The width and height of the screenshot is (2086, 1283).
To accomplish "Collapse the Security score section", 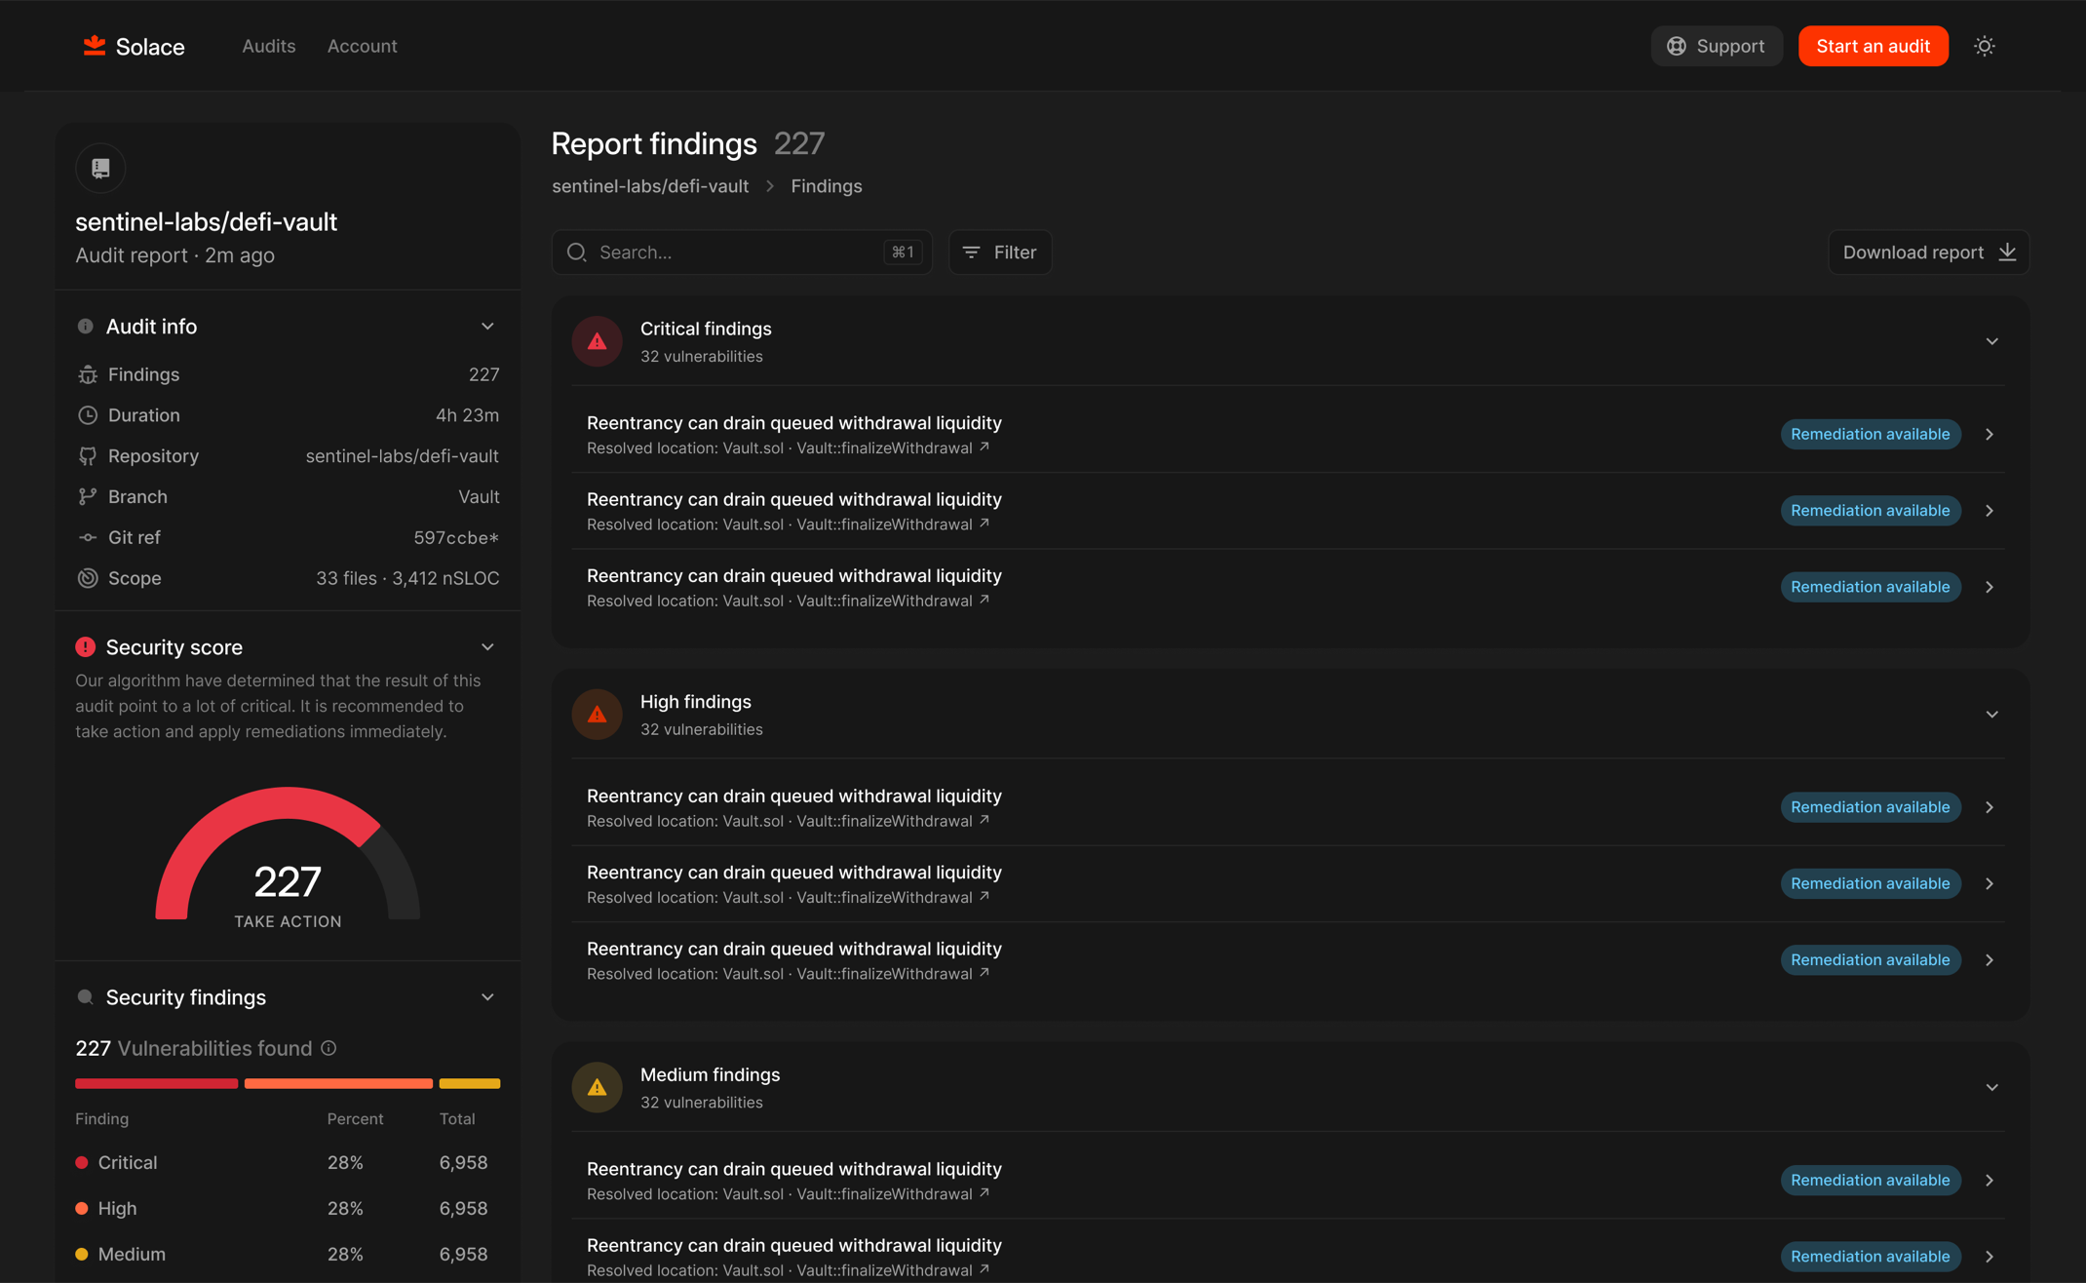I will point(487,647).
